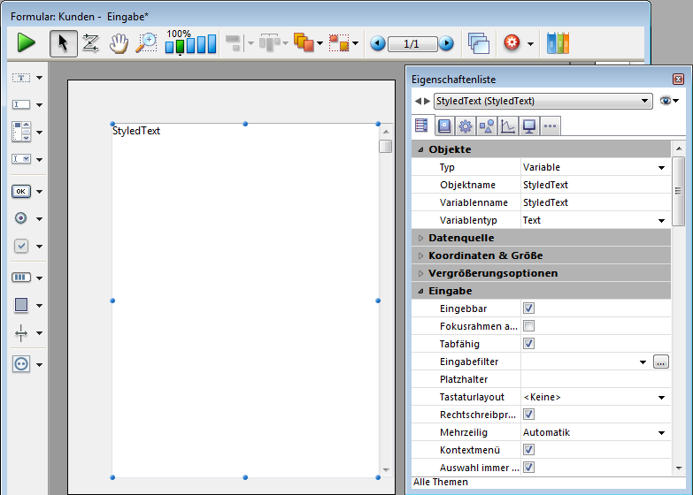Image resolution: width=693 pixels, height=495 pixels.
Task: Uncheck the Eingebbar checkbox
Action: [x=528, y=308]
